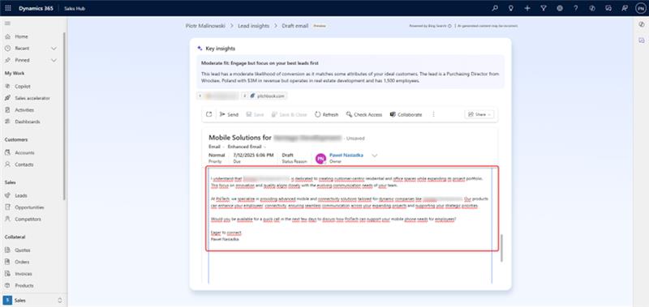Open more commands vertical ellipsis
Viewport: 649px width, 307px height.
coord(433,114)
